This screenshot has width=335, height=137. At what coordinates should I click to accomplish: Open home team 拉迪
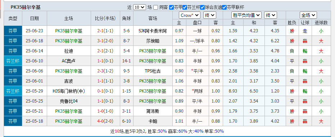click(x=69, y=51)
